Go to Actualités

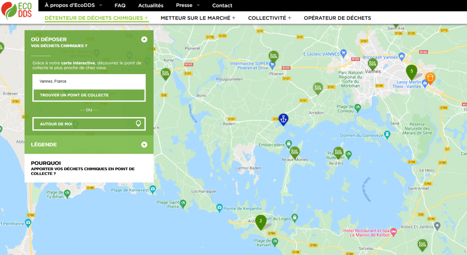click(x=151, y=5)
